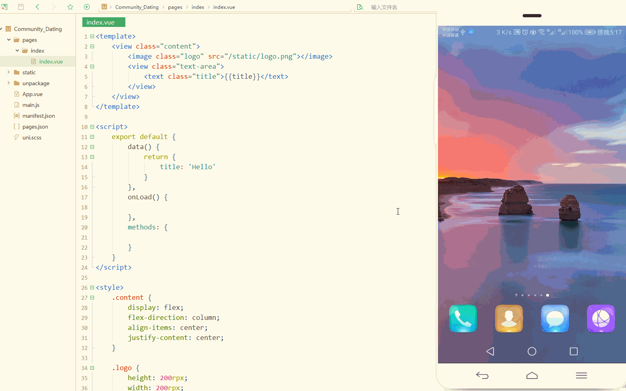Click pages in the breadcrumb path
Screen dimensions: 626x391
[x=175, y=7]
